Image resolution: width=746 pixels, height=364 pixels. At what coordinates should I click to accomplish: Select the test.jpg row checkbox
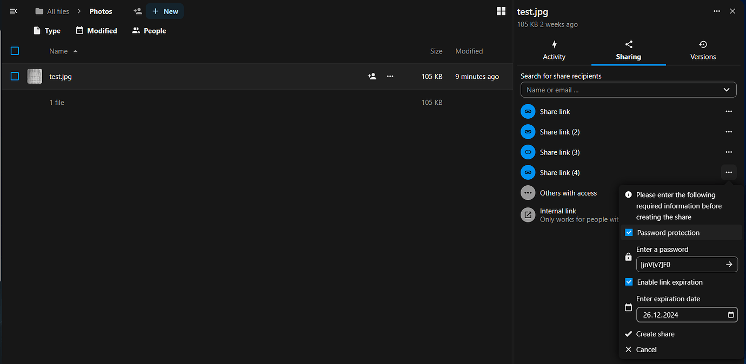pos(15,76)
